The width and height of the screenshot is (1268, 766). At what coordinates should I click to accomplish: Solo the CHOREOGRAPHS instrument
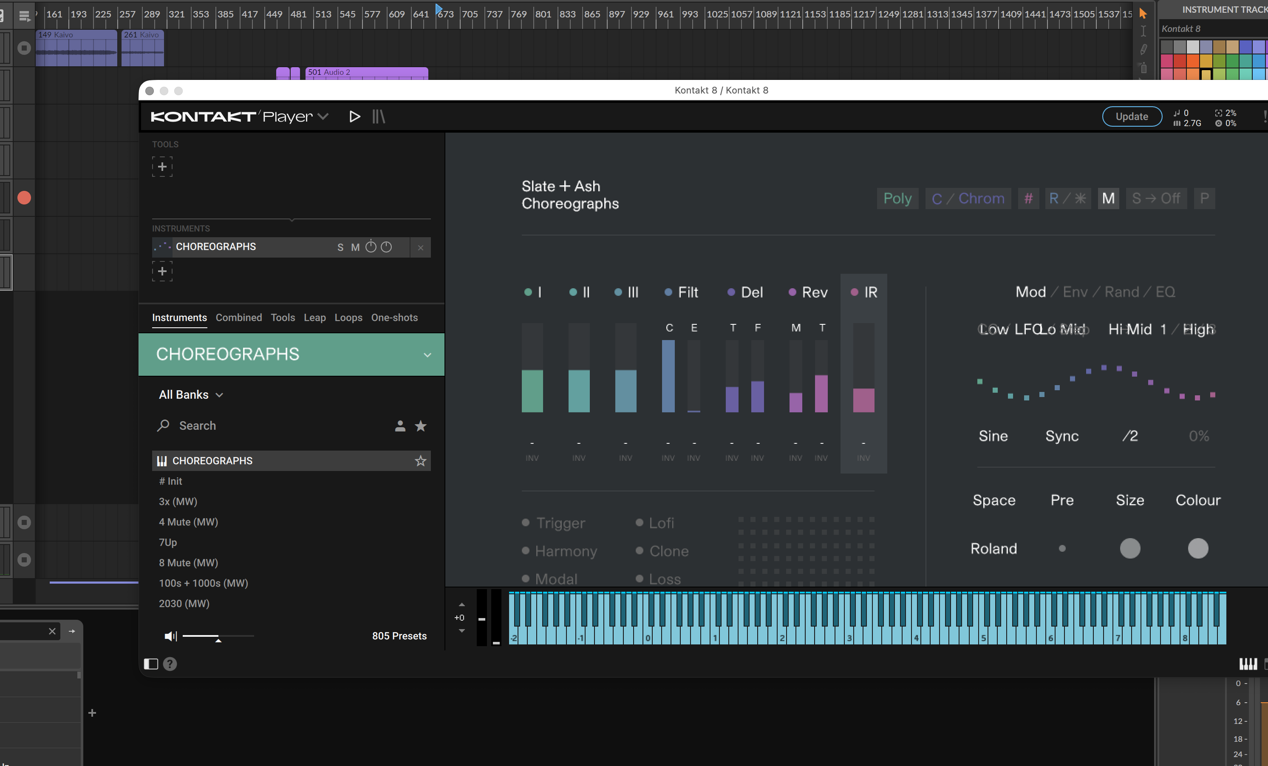pos(340,247)
